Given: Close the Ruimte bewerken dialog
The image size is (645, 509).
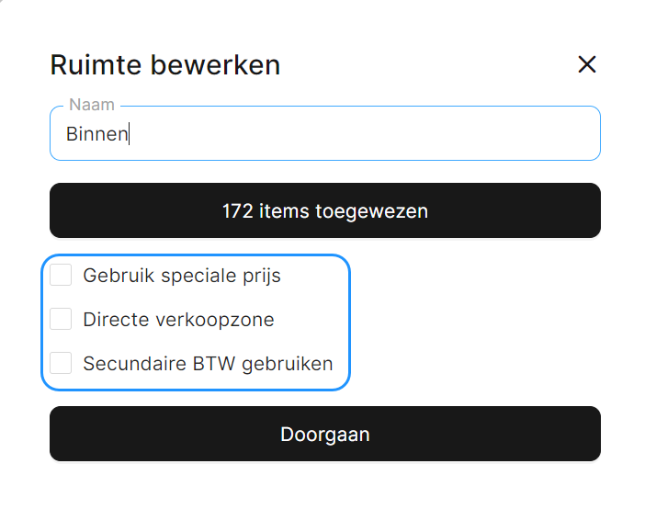Looking at the screenshot, I should pyautogui.click(x=586, y=64).
